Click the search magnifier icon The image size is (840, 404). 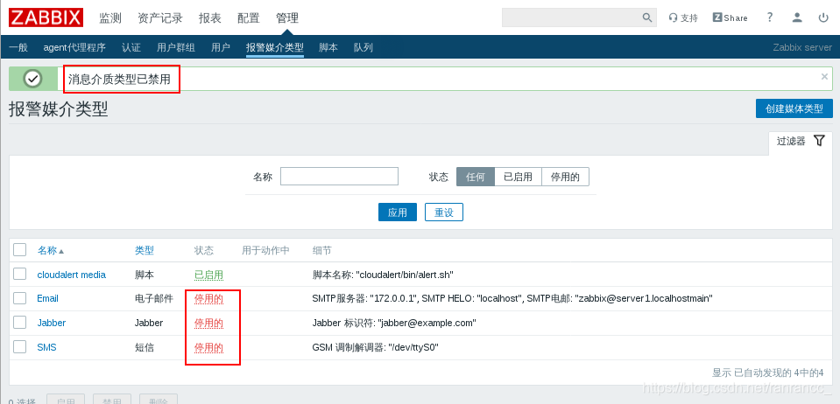click(x=647, y=17)
